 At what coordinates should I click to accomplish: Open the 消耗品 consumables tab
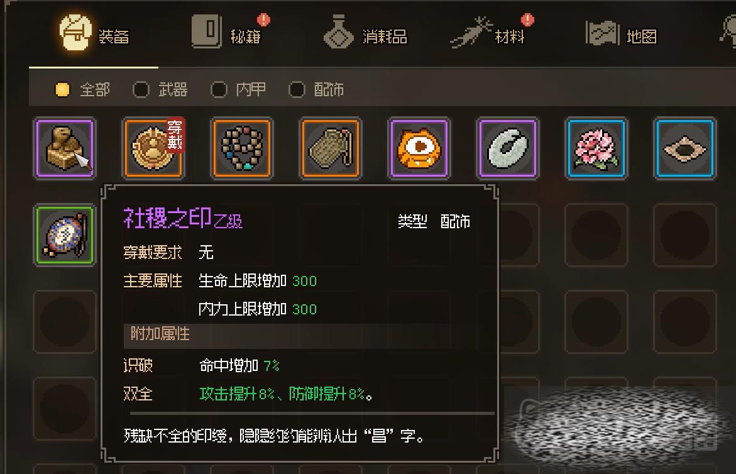365,33
